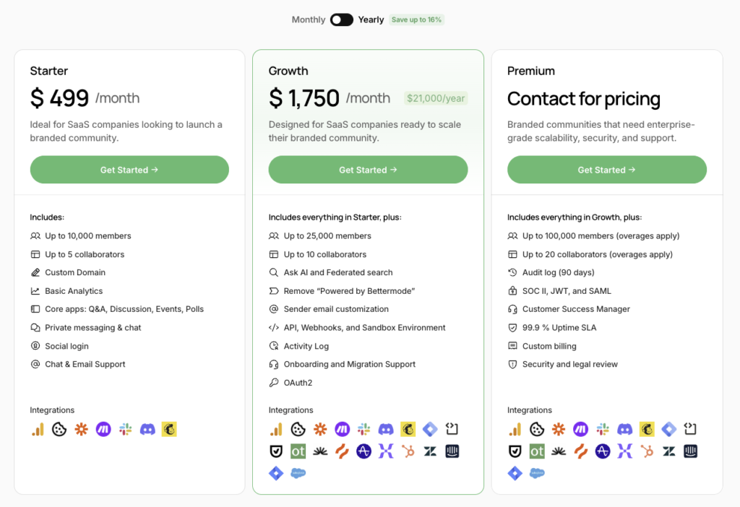Select the Monthly label next to the toggle
740x507 pixels.
(309, 19)
